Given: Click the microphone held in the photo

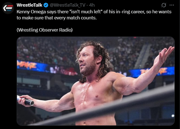Looking at the screenshot, I should [26, 100].
